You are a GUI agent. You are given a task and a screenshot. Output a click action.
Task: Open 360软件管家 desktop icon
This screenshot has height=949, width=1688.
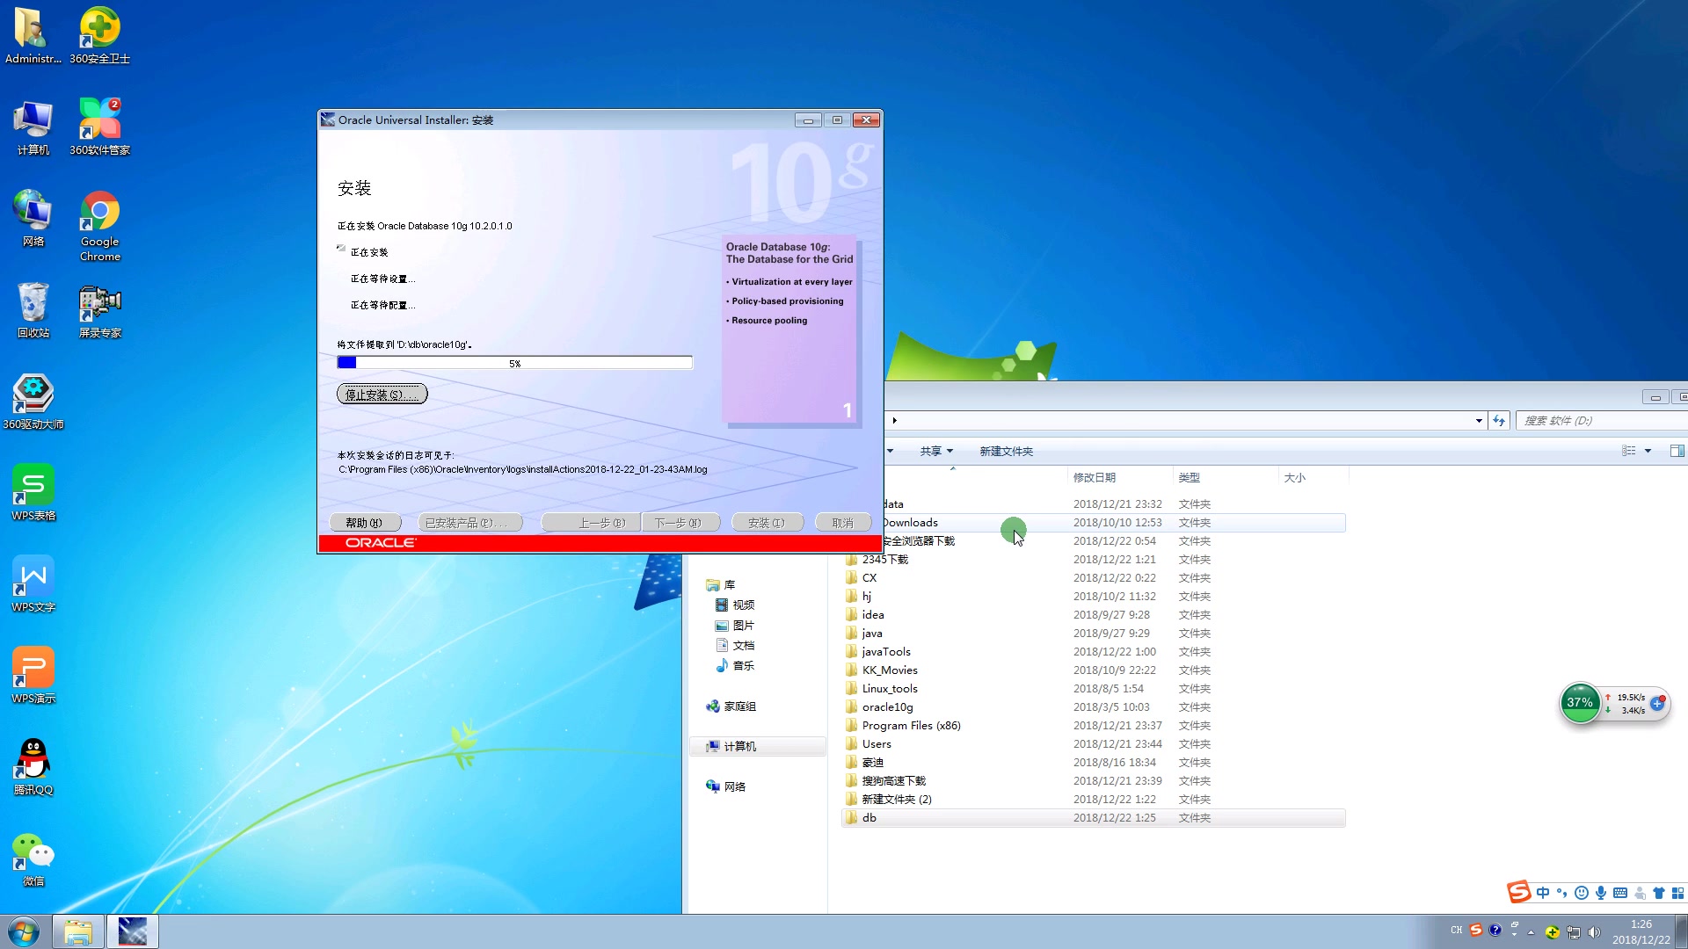[99, 127]
